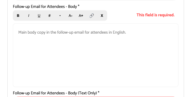Select the 'Body (Text Only)' field label
This screenshot has height=97, width=185.
56,93
